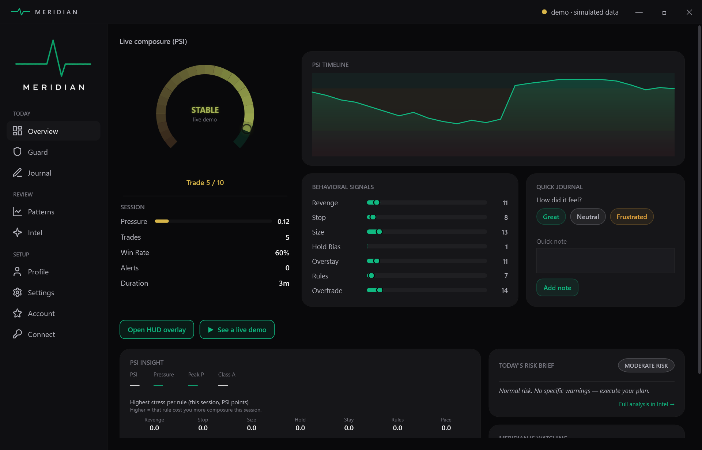Viewport: 702px width, 450px height.
Task: Click the Pace 0.0 stress value
Action: coord(446,428)
